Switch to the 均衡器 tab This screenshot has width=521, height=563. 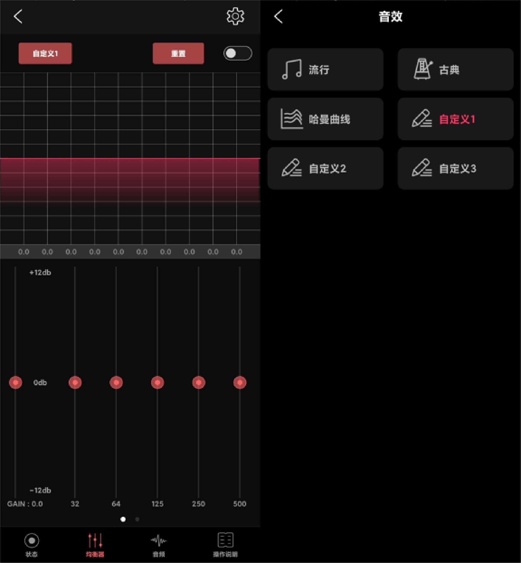(95, 544)
